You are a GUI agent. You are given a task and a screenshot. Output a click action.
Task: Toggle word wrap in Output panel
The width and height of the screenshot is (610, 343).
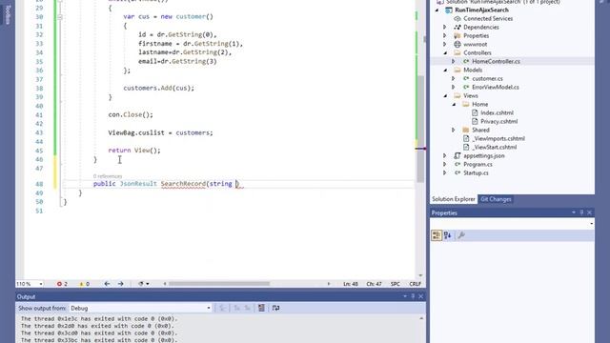(x=275, y=308)
